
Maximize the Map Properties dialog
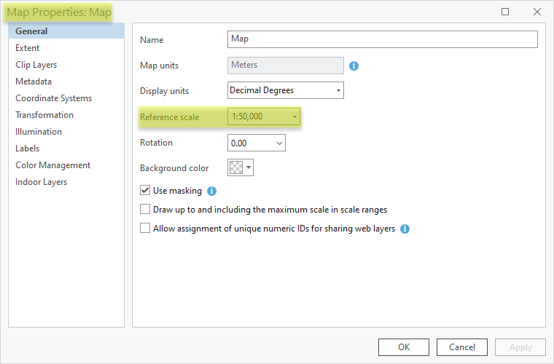[505, 12]
